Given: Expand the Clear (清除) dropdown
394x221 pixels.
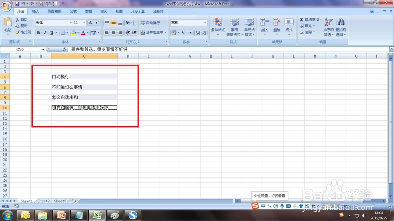Looking at the screenshot, I should coord(314,32).
